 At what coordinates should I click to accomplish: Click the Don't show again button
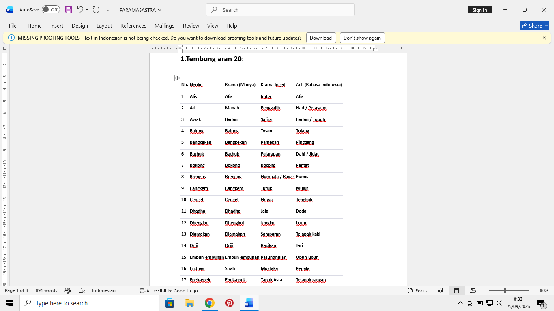coord(362,38)
